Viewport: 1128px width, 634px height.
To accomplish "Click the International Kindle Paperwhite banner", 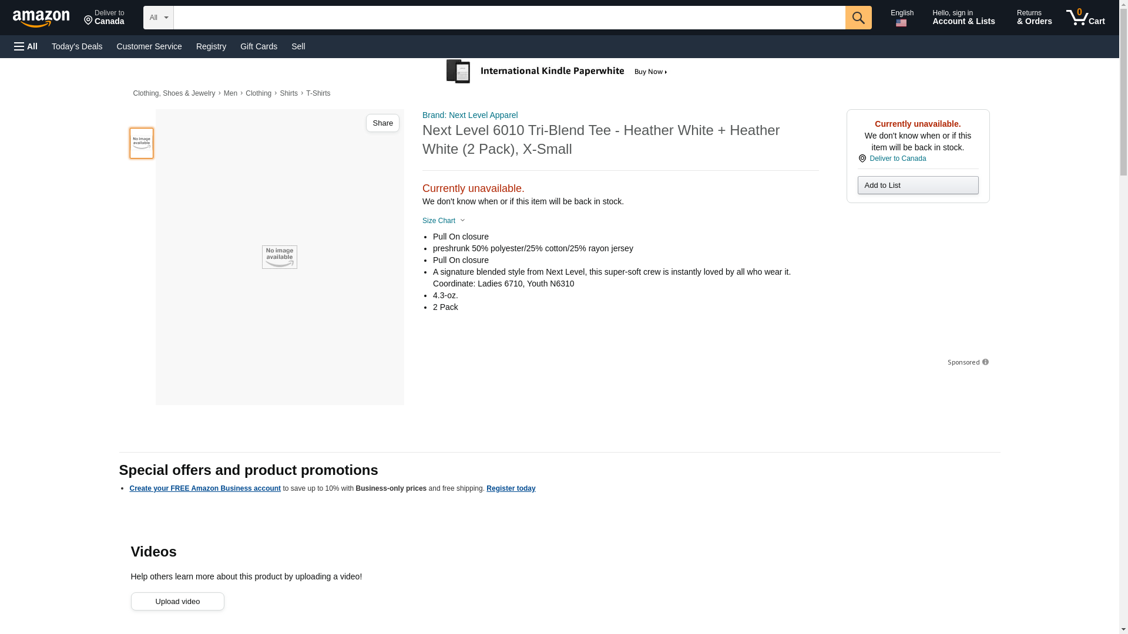I will tap(557, 72).
